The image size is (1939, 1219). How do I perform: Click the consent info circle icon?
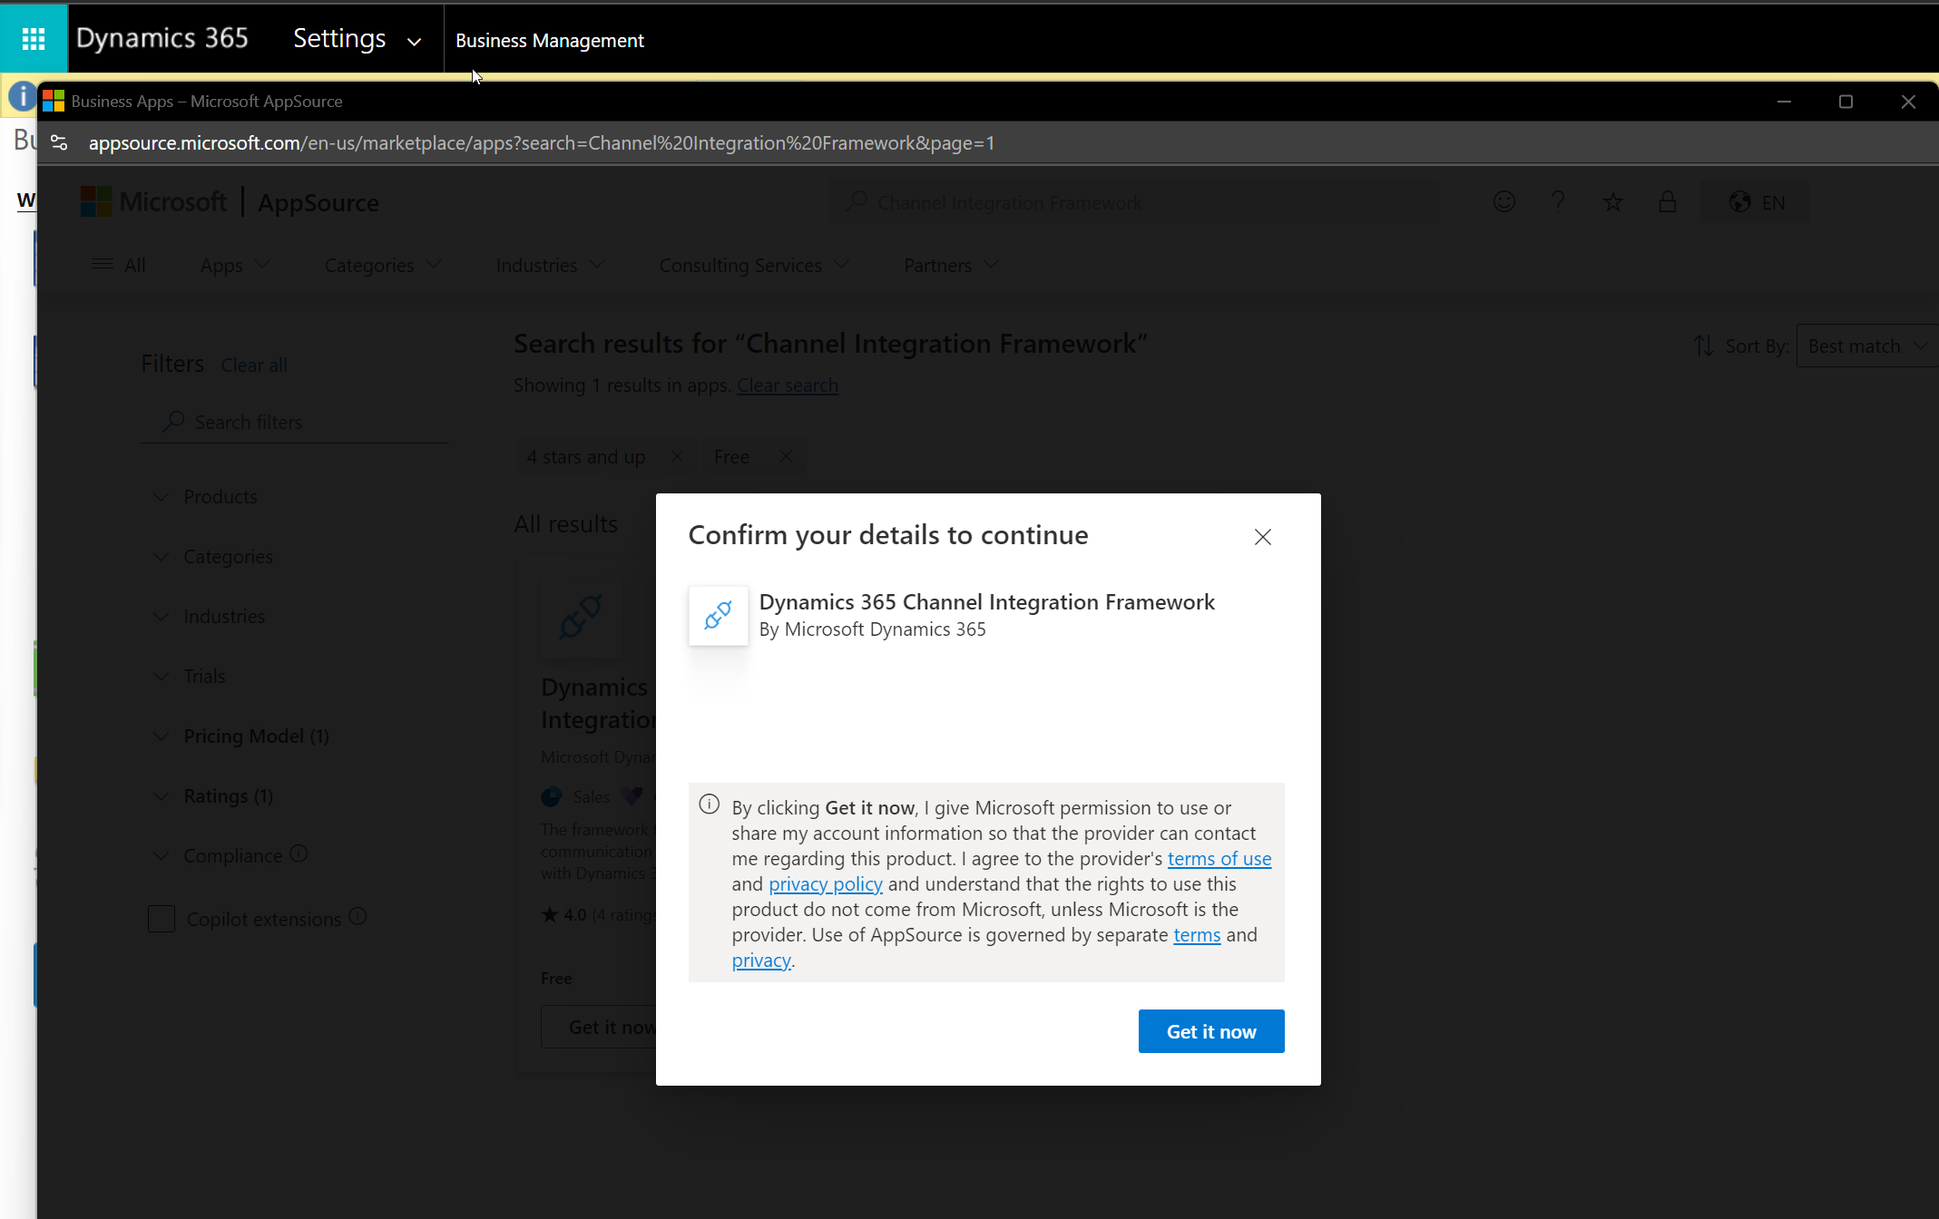click(x=710, y=805)
